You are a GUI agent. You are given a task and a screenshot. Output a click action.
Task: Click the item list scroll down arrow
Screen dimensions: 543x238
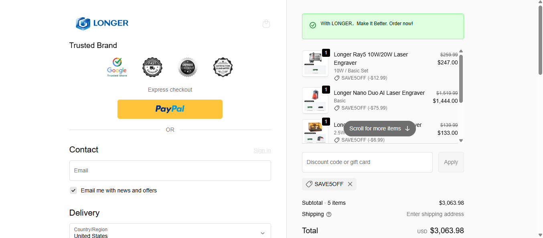[x=461, y=140]
